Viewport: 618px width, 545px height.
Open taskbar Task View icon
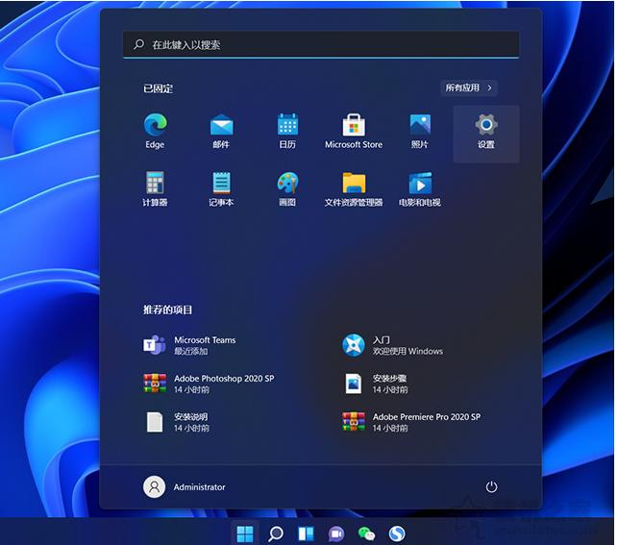point(306,534)
